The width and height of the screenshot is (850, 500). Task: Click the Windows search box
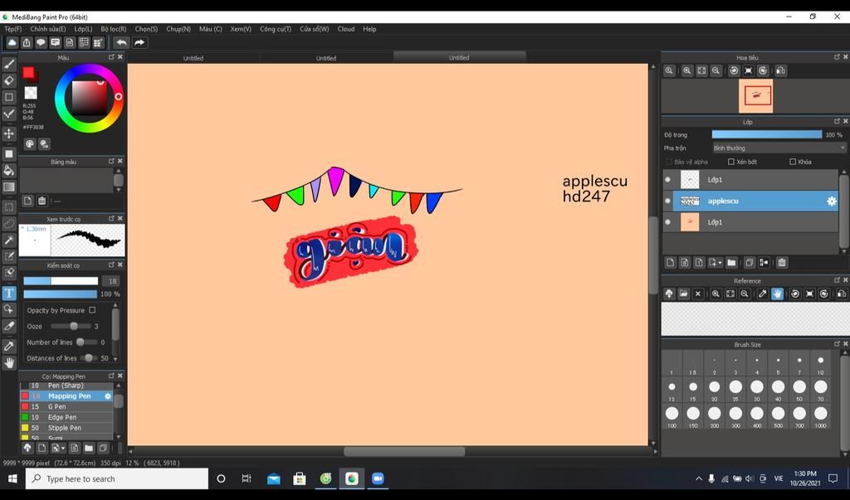117,478
